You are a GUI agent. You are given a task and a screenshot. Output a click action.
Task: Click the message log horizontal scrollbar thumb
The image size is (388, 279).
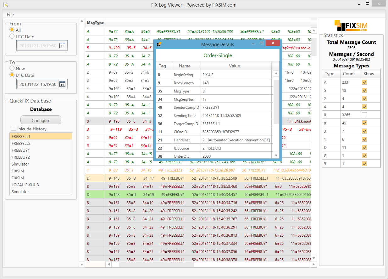pos(156,264)
